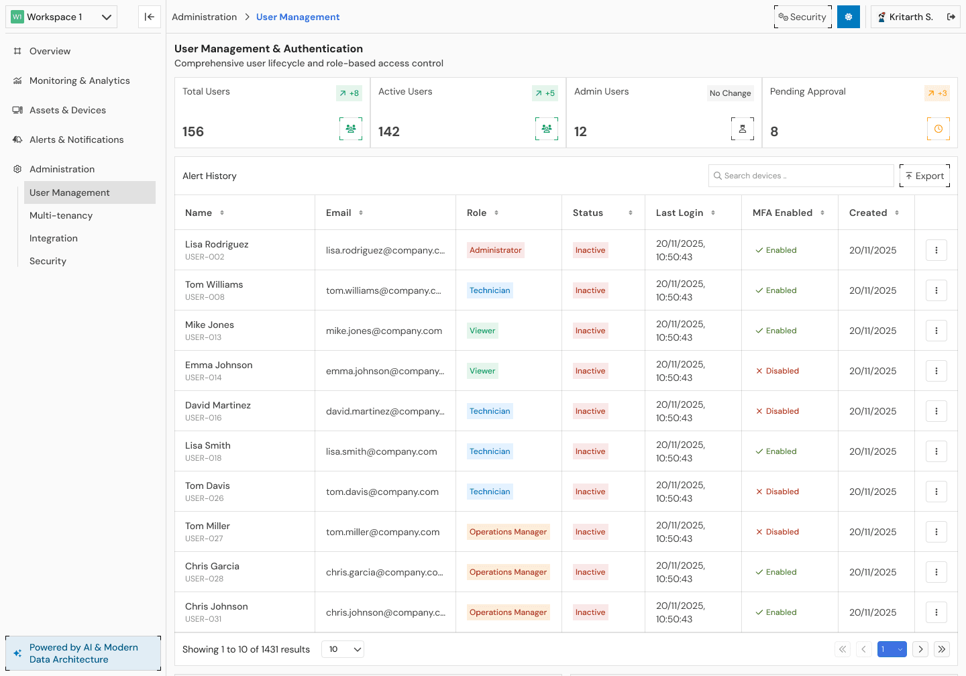966x676 pixels.
Task: Go to the next results page
Action: click(x=920, y=649)
